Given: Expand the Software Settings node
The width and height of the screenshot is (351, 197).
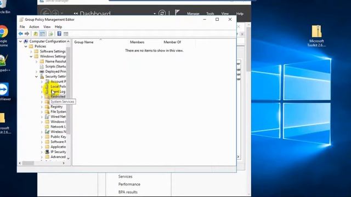Looking at the screenshot, I should pos(31,51).
